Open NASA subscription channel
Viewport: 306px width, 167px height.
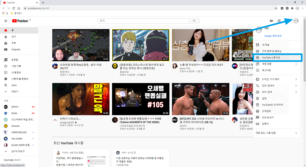pyautogui.click(x=19, y=113)
